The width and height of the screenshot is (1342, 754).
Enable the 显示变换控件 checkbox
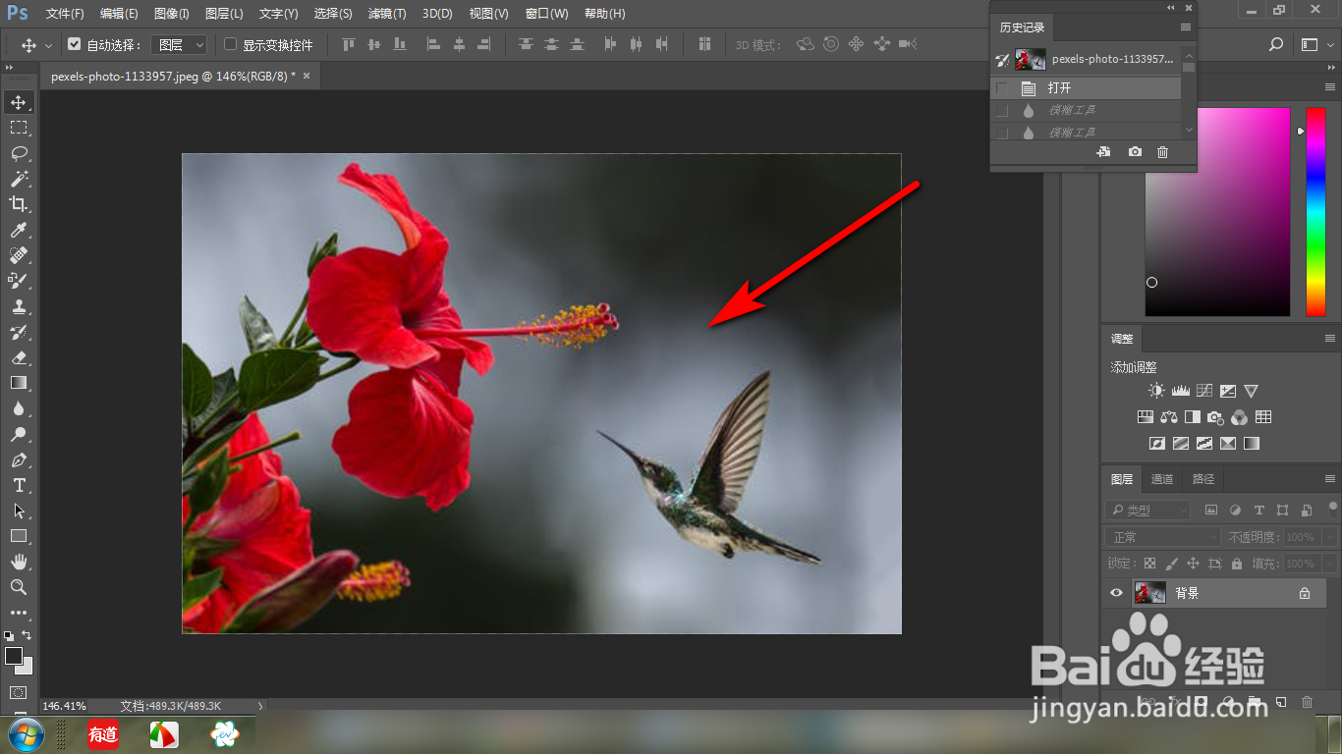(x=231, y=44)
